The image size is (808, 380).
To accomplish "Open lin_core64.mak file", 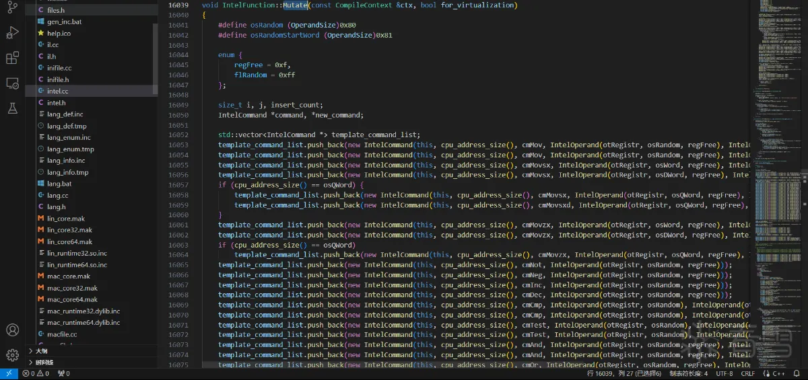I will (x=92, y=241).
